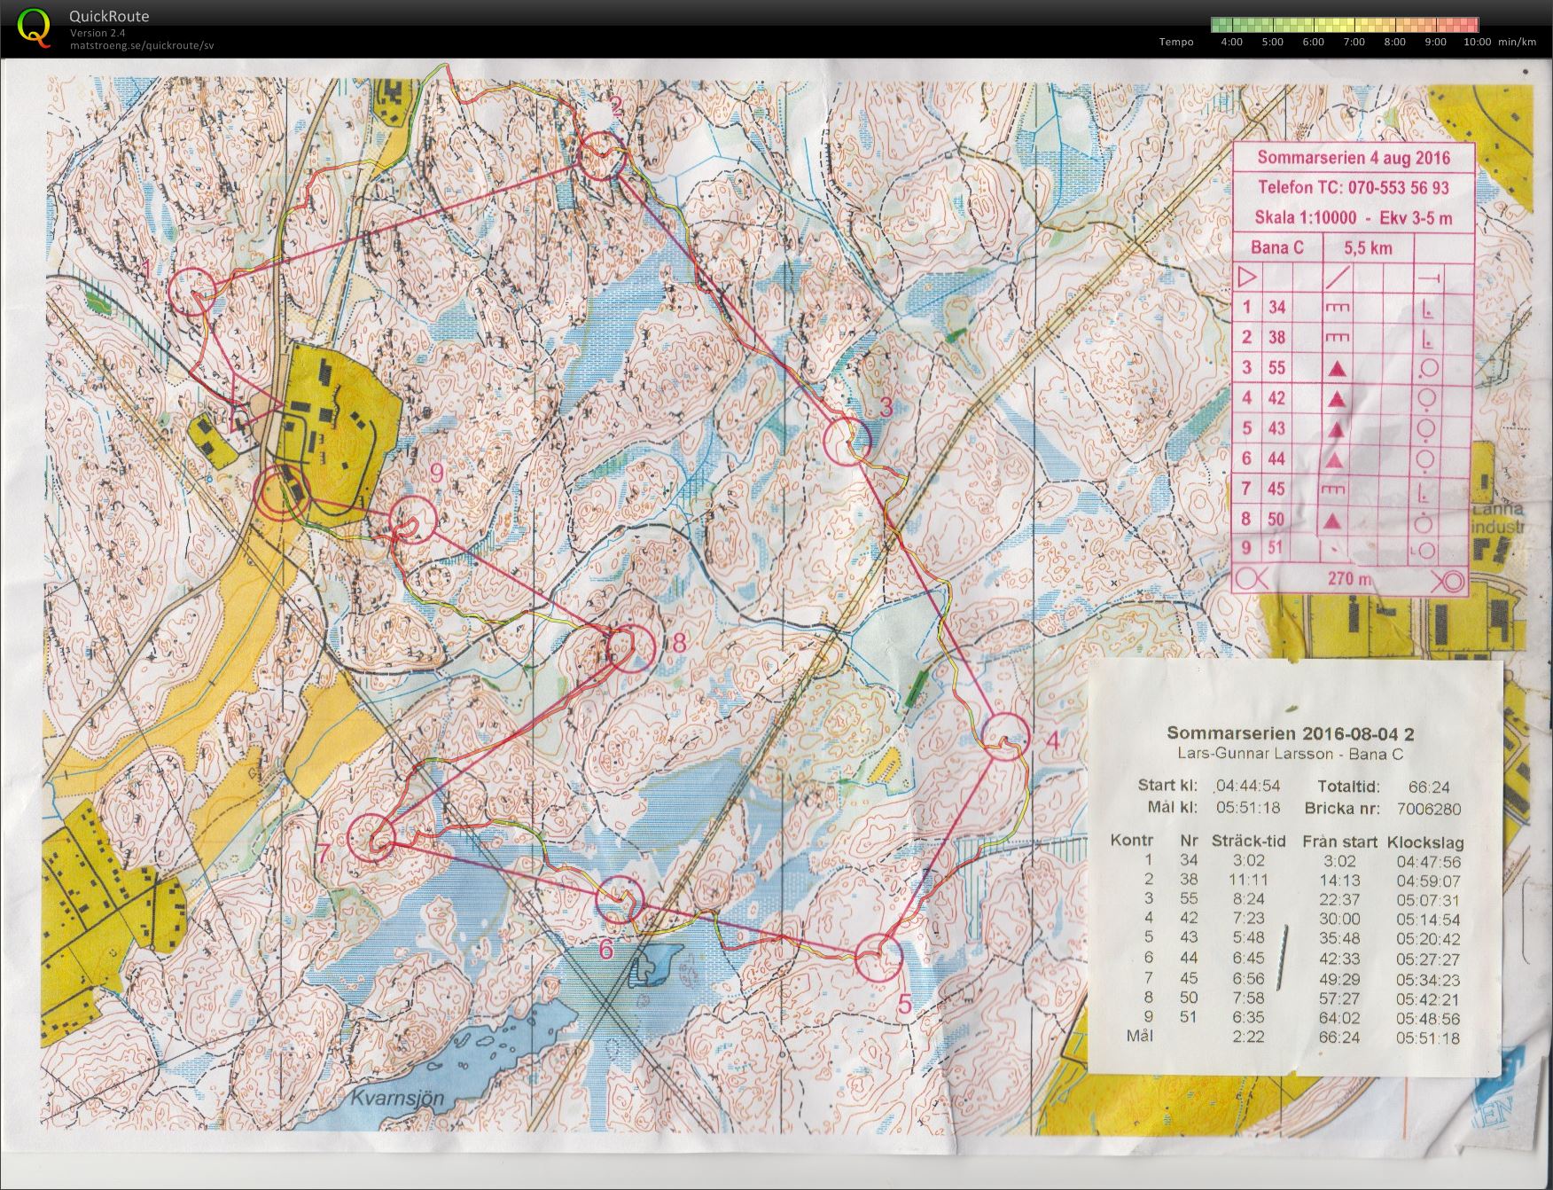Select control circle 9 on the map
Viewport: 1553px width, 1190px height.
tap(413, 520)
